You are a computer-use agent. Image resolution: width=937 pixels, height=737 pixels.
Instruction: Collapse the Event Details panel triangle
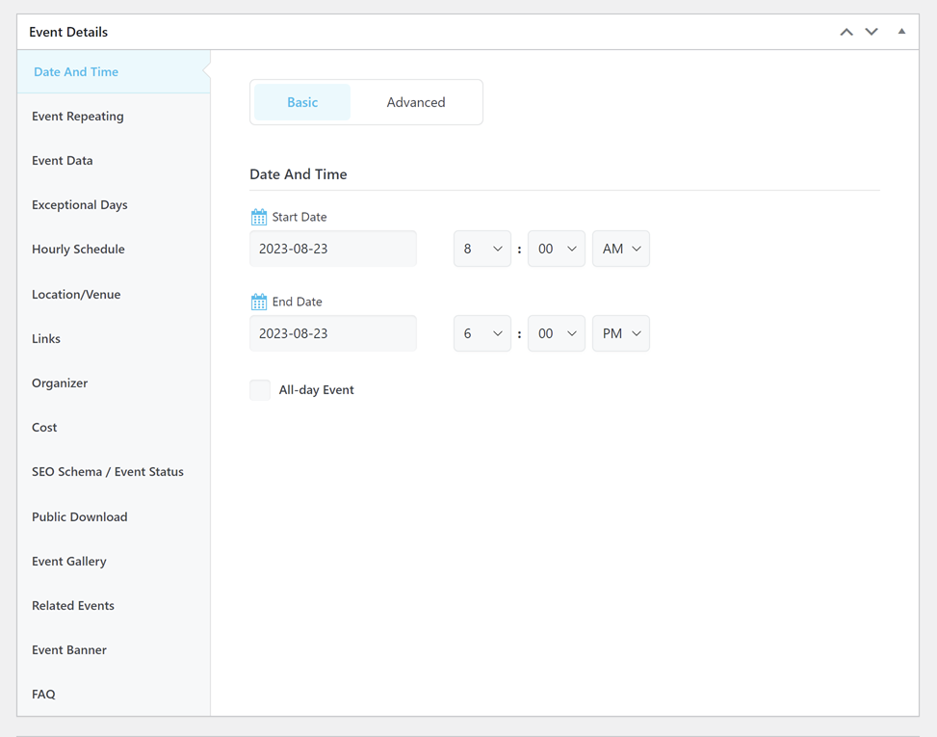pyautogui.click(x=901, y=32)
